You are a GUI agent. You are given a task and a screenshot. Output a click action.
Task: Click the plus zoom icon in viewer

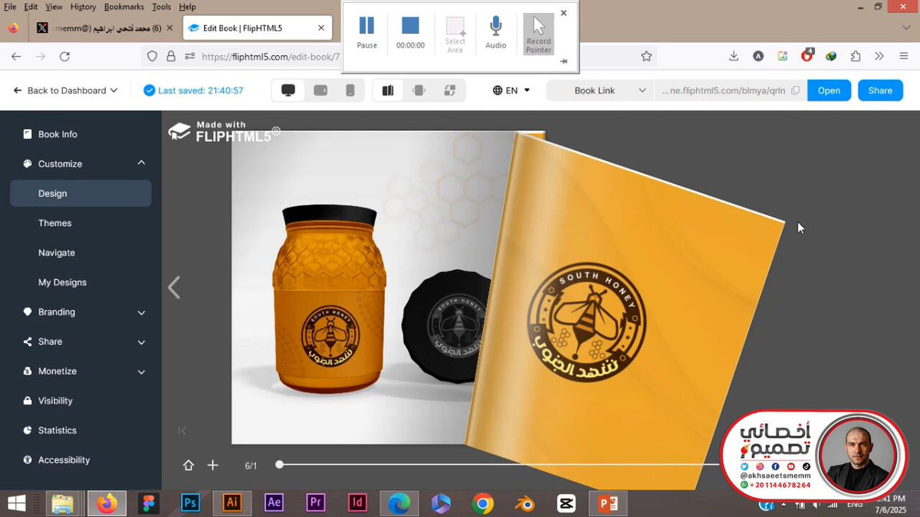click(212, 465)
